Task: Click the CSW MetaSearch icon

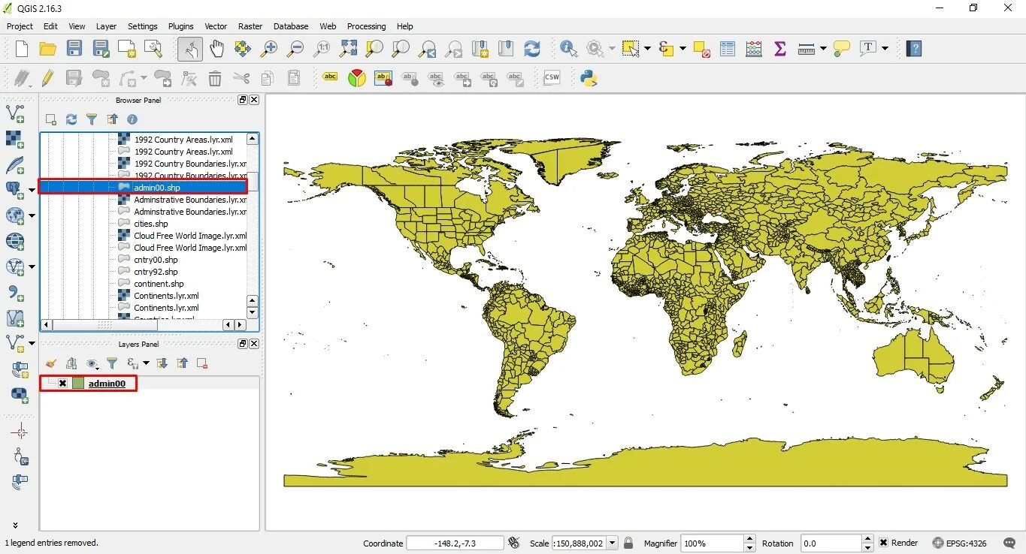Action: click(x=552, y=77)
